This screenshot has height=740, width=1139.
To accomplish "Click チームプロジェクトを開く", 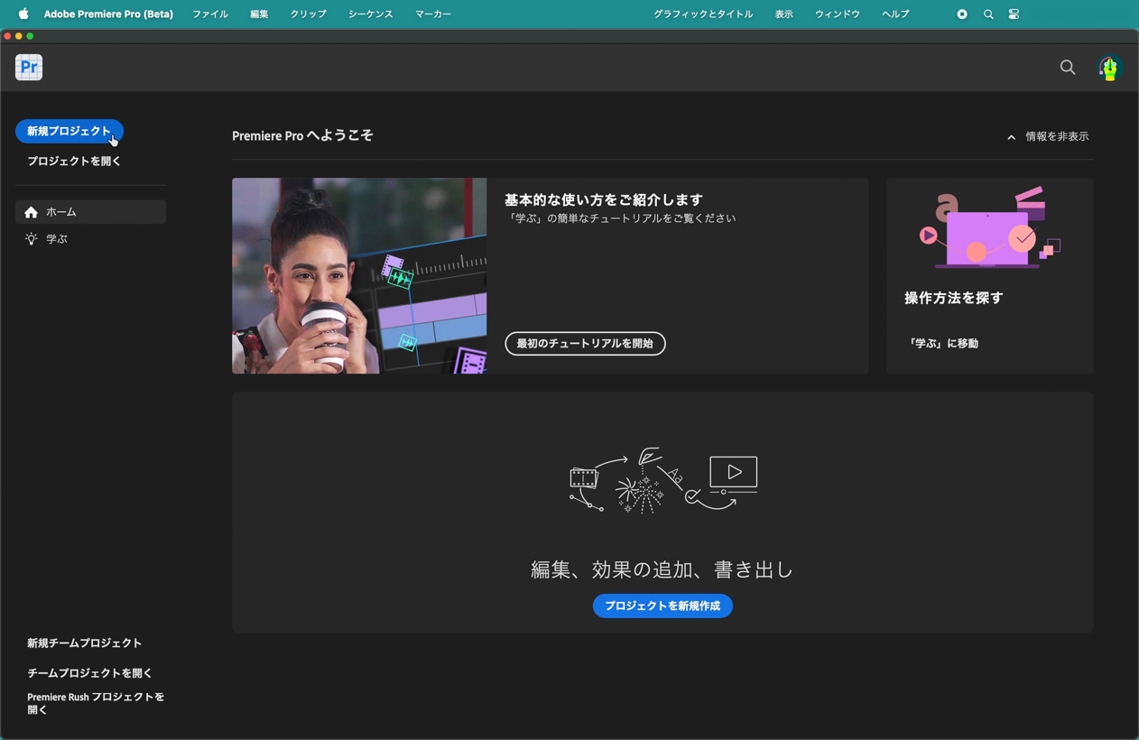I will click(89, 673).
